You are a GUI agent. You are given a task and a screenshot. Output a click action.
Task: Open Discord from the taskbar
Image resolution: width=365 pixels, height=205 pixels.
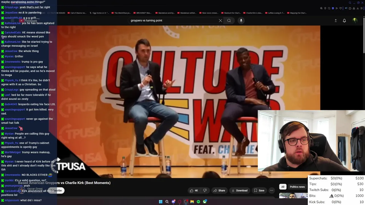coord(173,202)
